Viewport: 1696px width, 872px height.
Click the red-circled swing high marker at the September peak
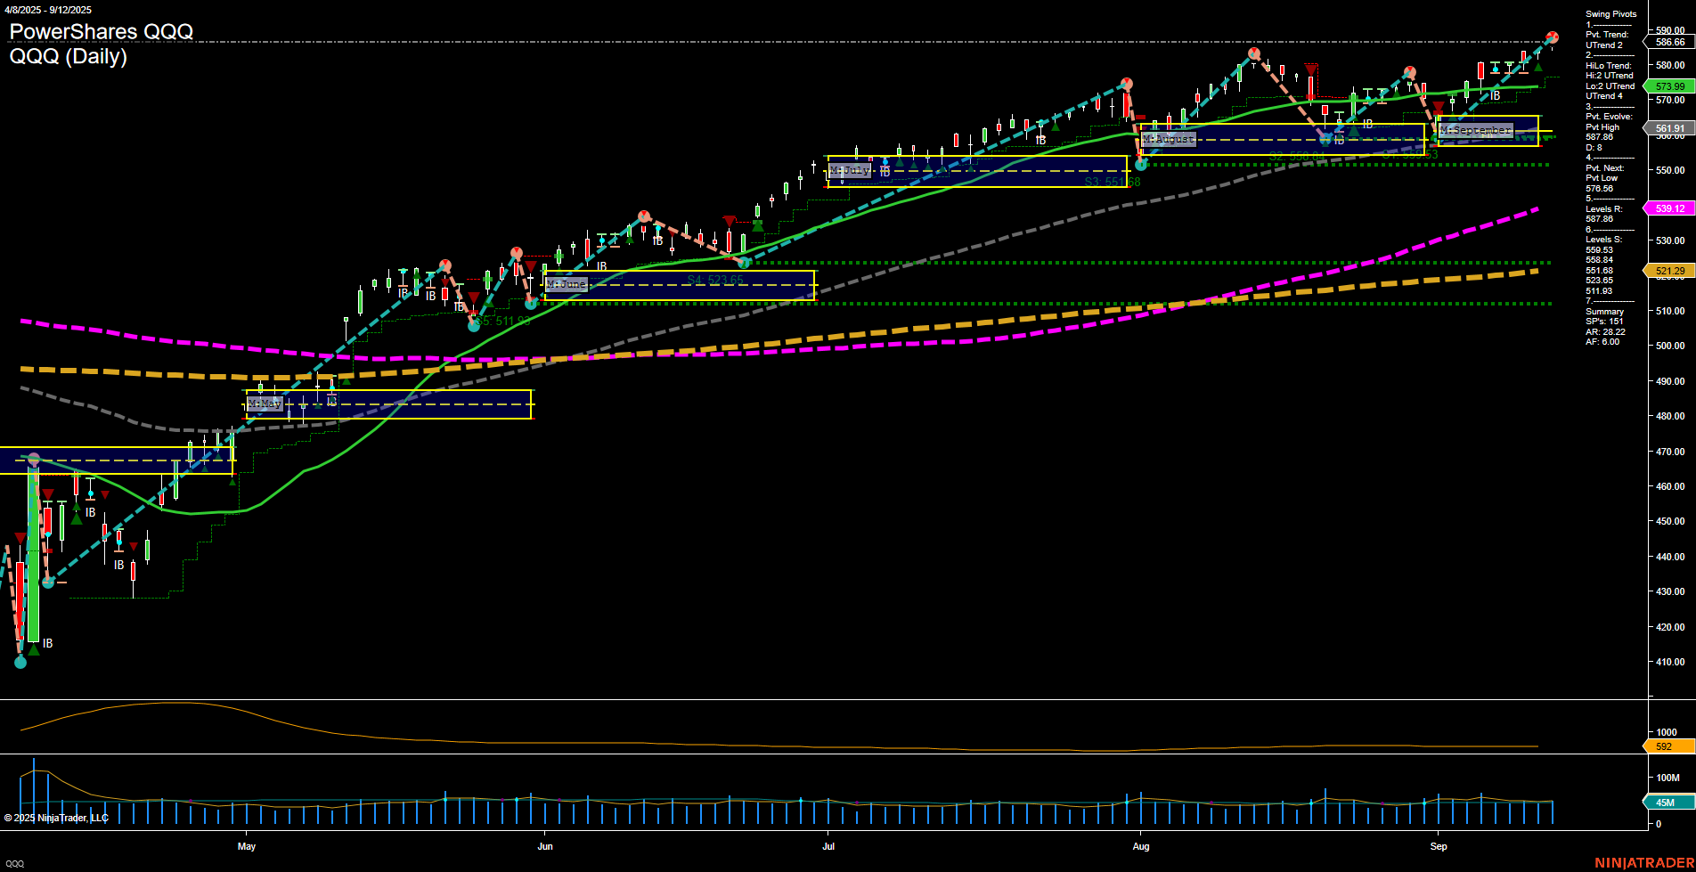[x=1552, y=37]
